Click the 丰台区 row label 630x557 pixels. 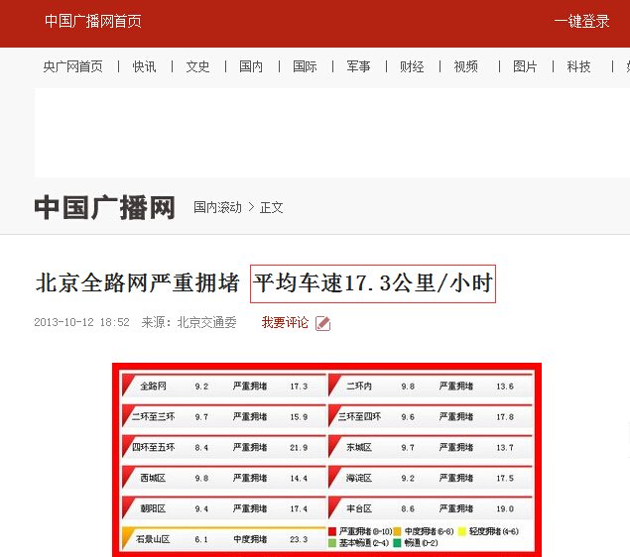(x=359, y=508)
